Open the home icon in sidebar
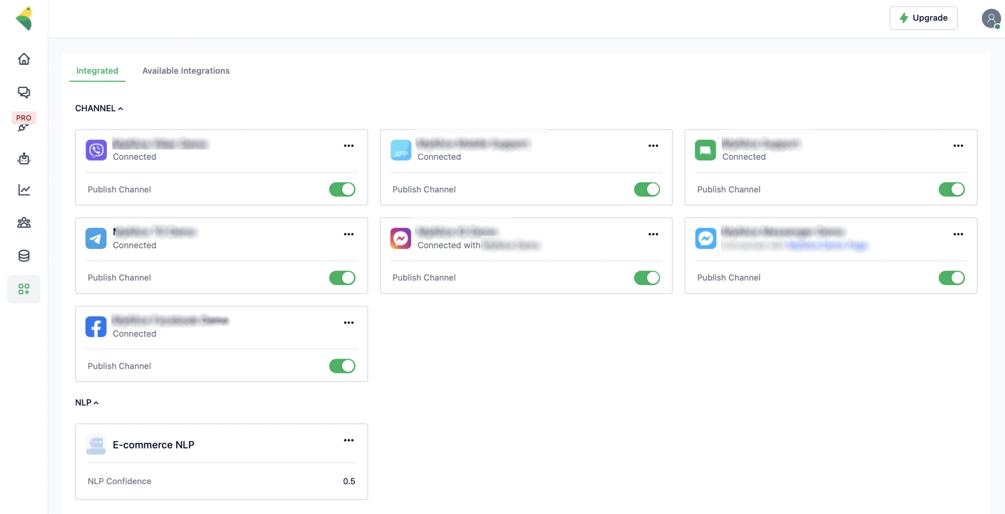1005x514 pixels. pos(24,59)
